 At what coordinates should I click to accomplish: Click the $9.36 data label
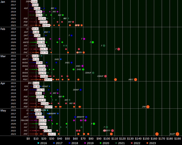pyautogui.click(x=39, y=12)
